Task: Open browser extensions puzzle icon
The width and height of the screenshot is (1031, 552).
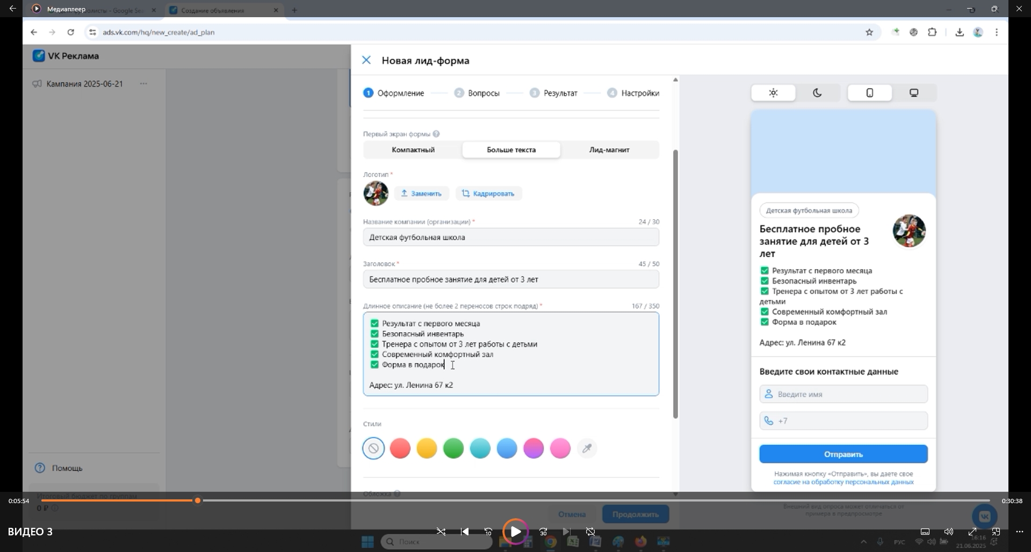Action: pos(932,32)
